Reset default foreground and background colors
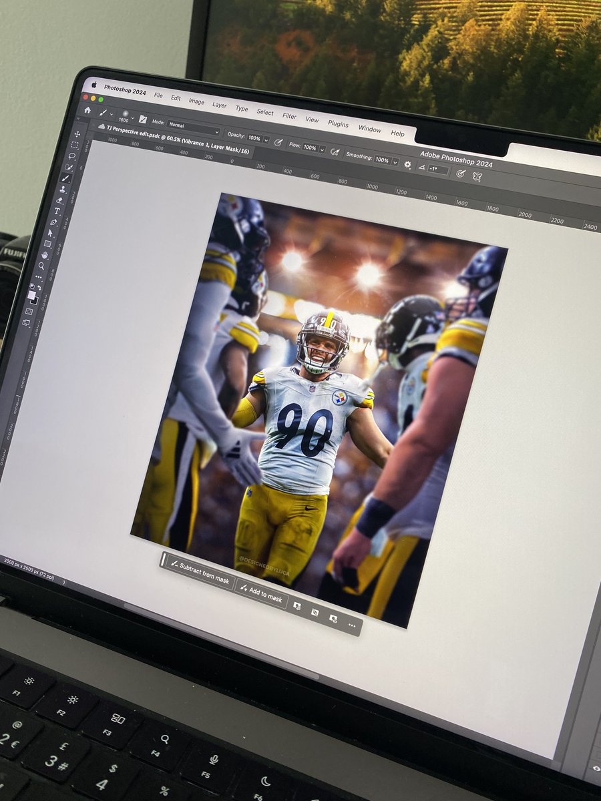 click(x=32, y=286)
